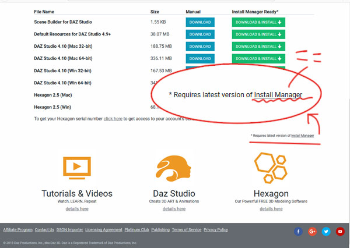Download & Install DAZ Studio Mac 64-bit
The height and width of the screenshot is (248, 350).
point(258,59)
